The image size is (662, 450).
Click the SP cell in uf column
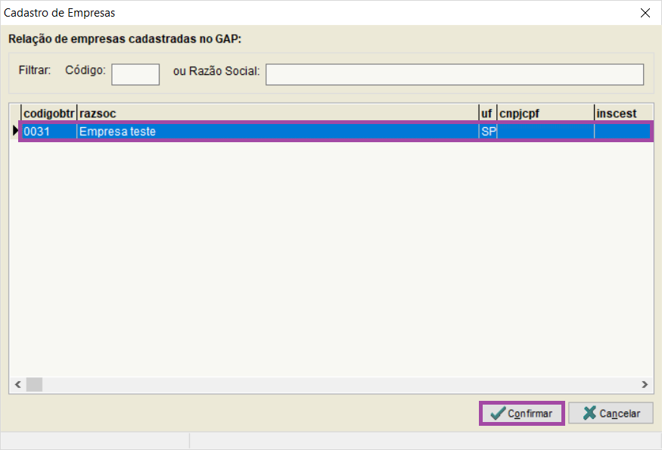(487, 132)
